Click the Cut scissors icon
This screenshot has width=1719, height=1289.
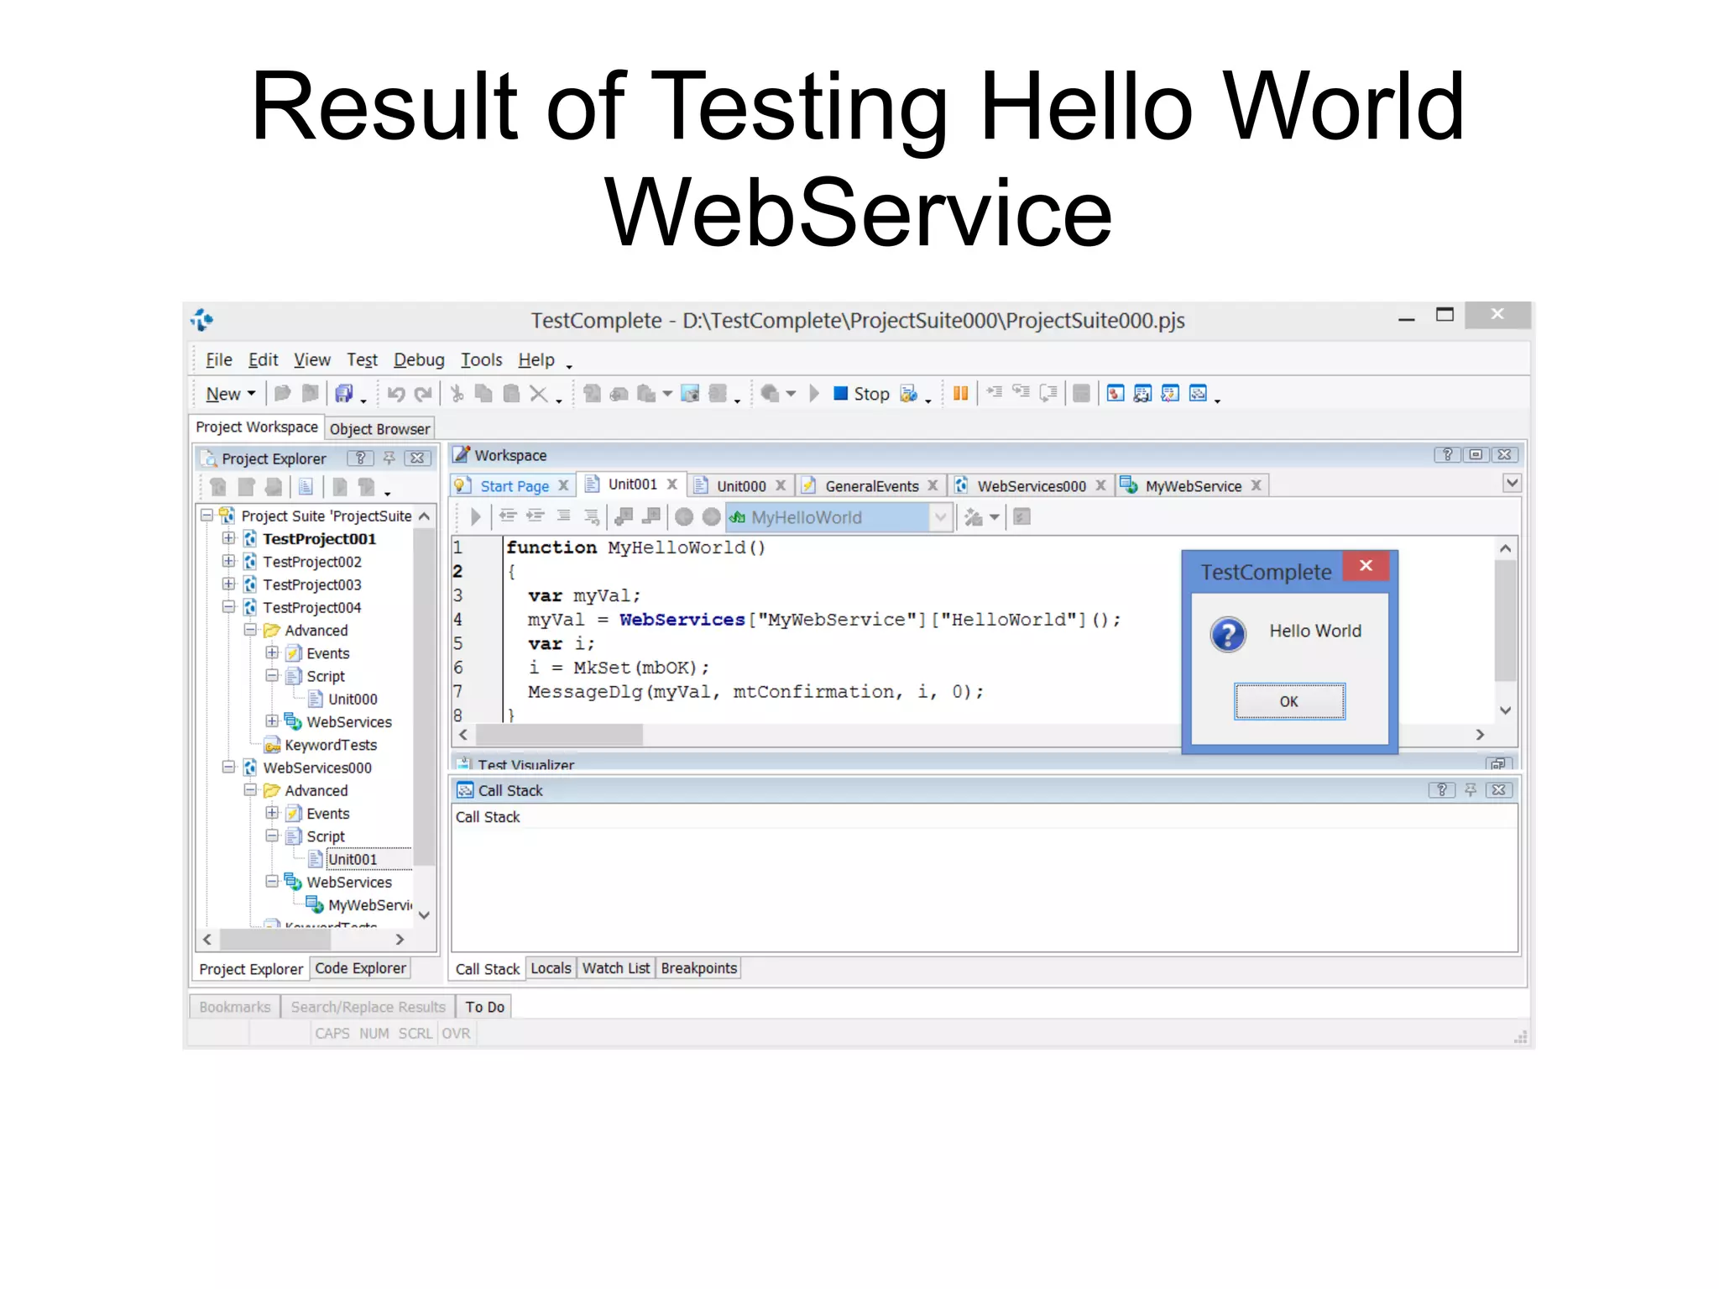coord(457,394)
